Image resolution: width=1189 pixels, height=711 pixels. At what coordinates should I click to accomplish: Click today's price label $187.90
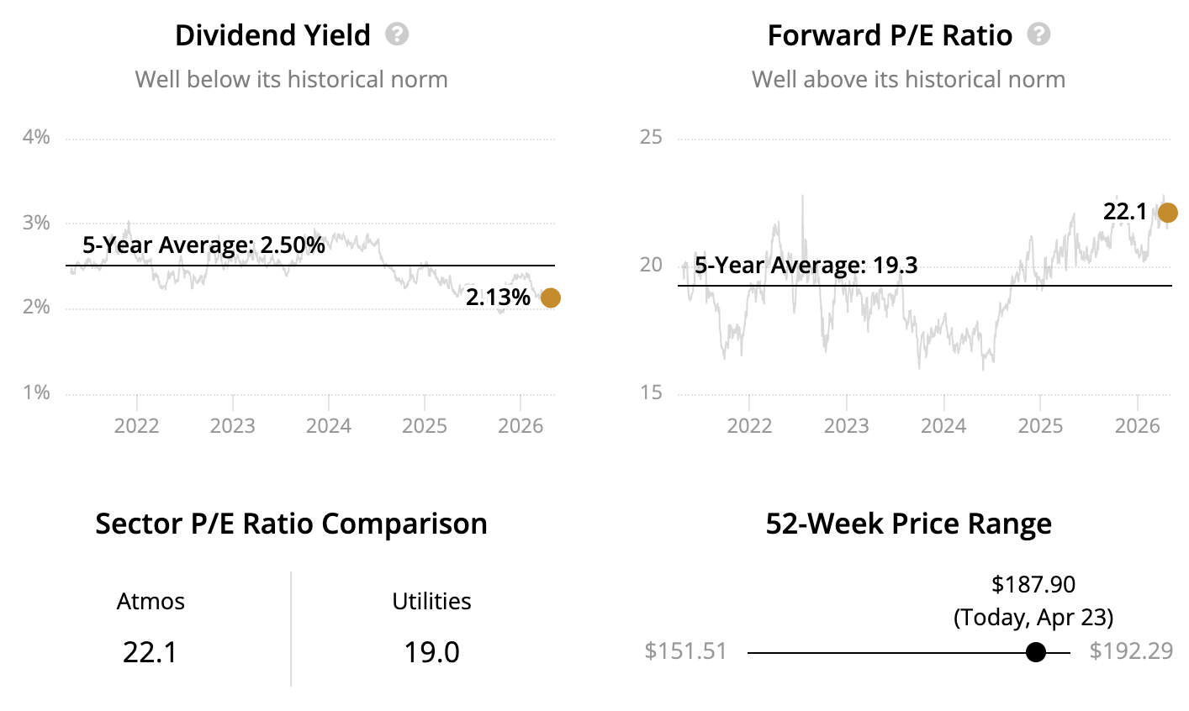[x=1033, y=584]
